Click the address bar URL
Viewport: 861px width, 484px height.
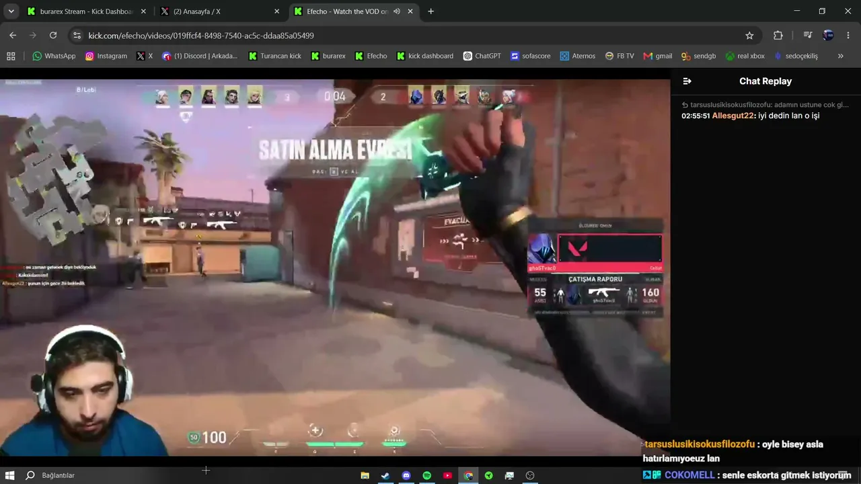[201, 35]
